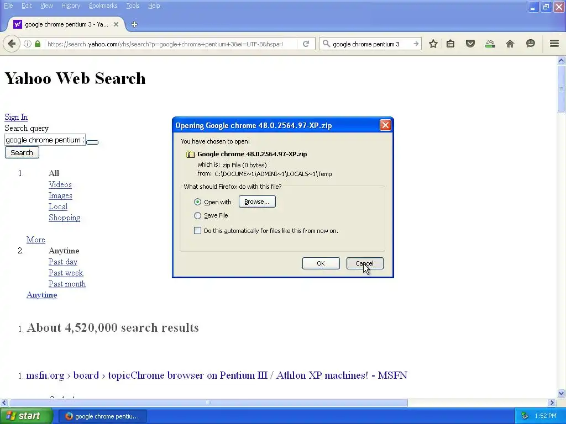Screen dimensions: 566x424
Task: Open the Help menu
Action: click(154, 6)
